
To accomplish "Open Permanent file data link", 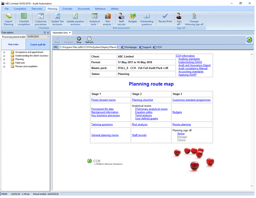I will point(102,109).
